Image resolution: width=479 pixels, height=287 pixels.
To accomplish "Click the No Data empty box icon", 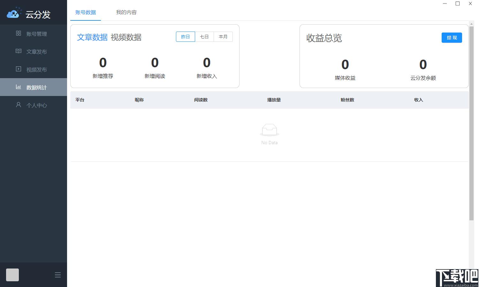I will point(270,130).
